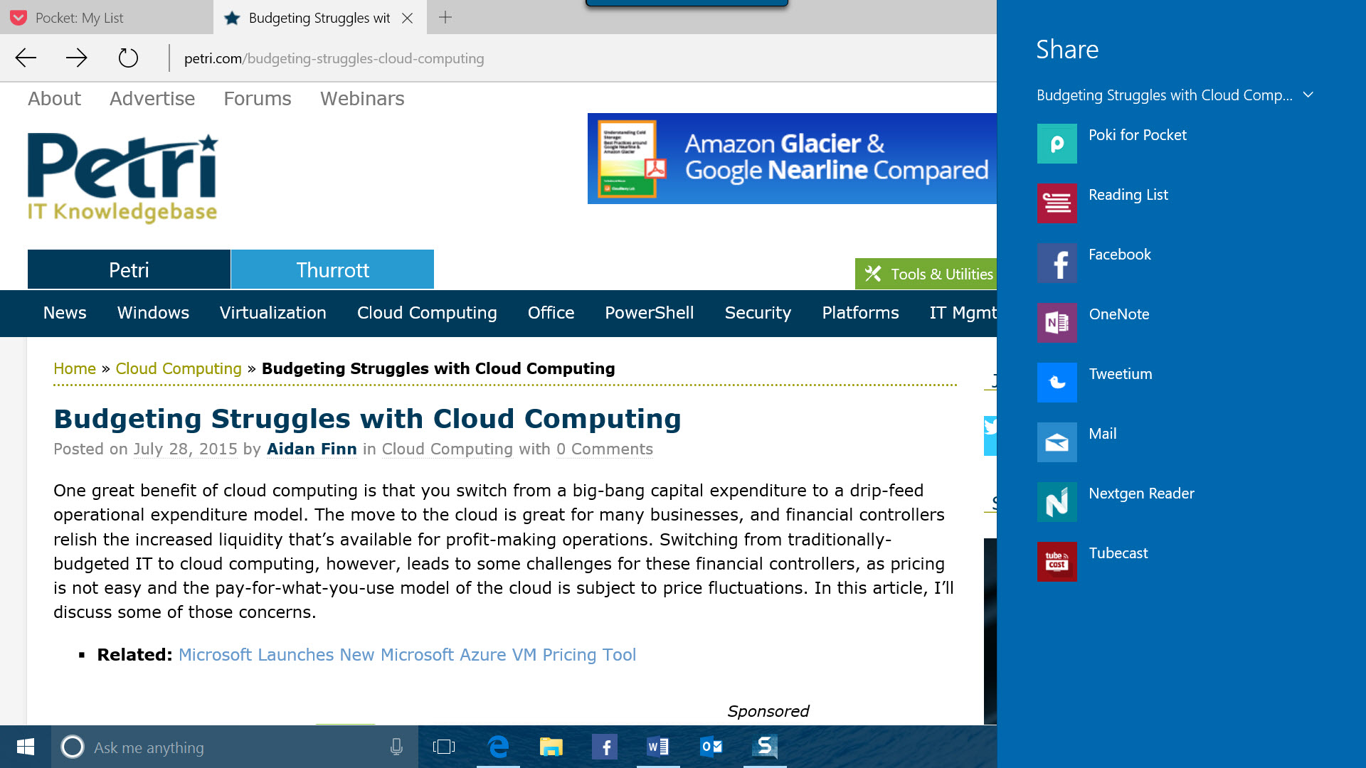Image resolution: width=1366 pixels, height=768 pixels.
Task: Click the Budgeting Struggles article heading
Action: (367, 419)
